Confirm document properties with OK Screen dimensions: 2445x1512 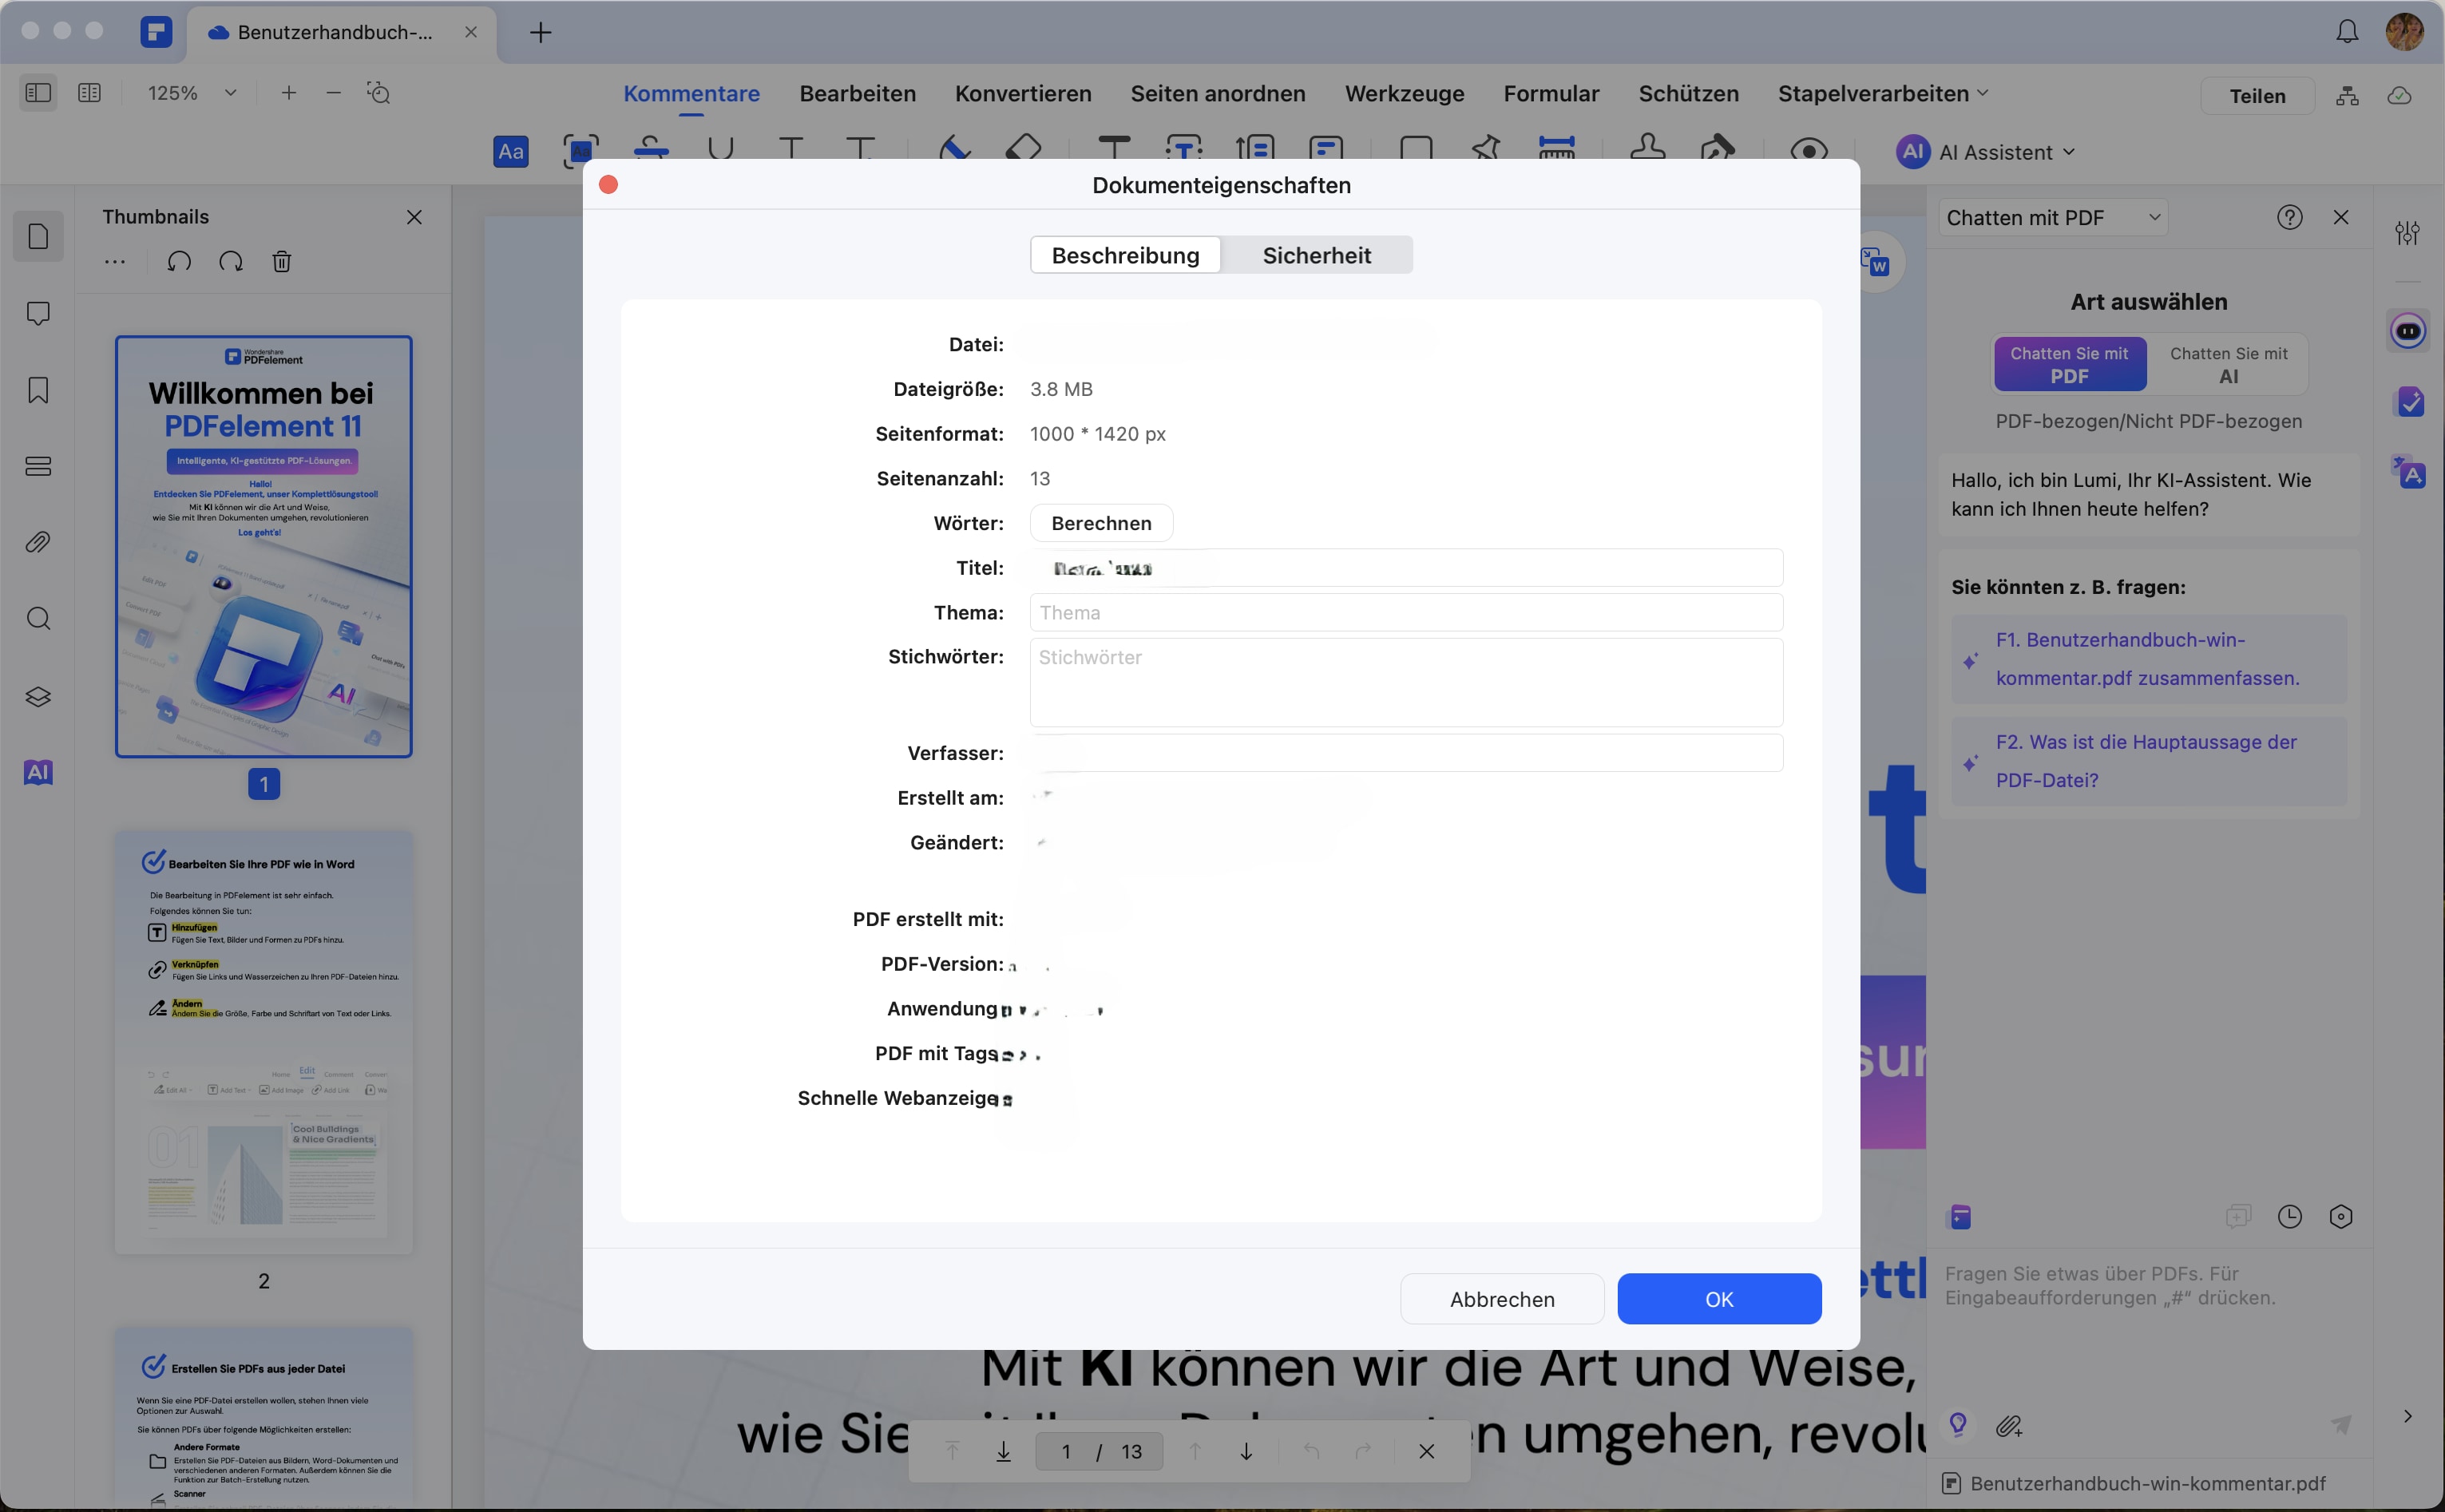click(x=1719, y=1299)
